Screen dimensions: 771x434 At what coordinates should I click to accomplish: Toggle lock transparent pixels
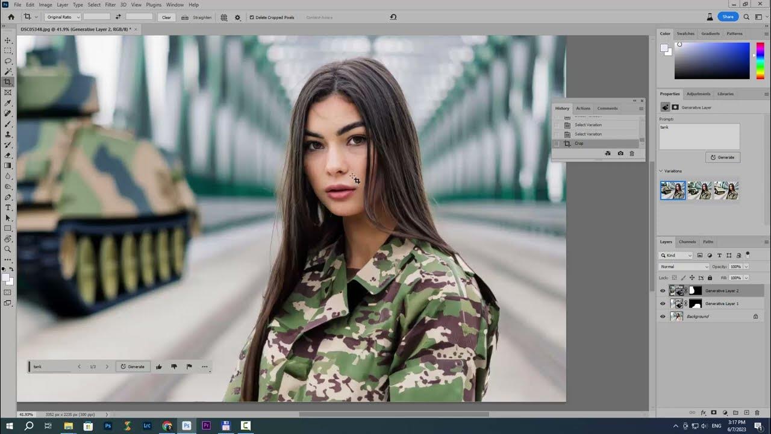pos(674,278)
